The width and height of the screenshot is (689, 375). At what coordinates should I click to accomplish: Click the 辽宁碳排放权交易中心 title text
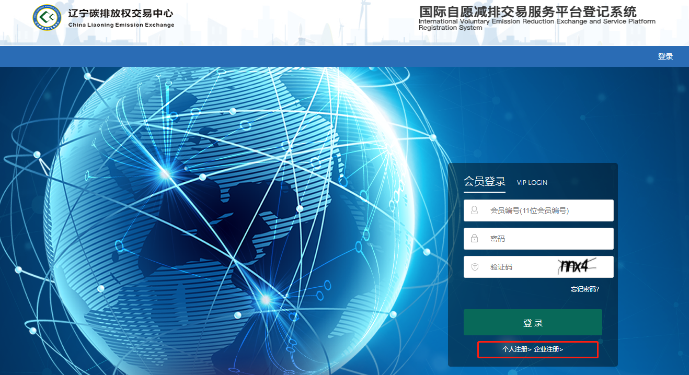[x=121, y=14]
